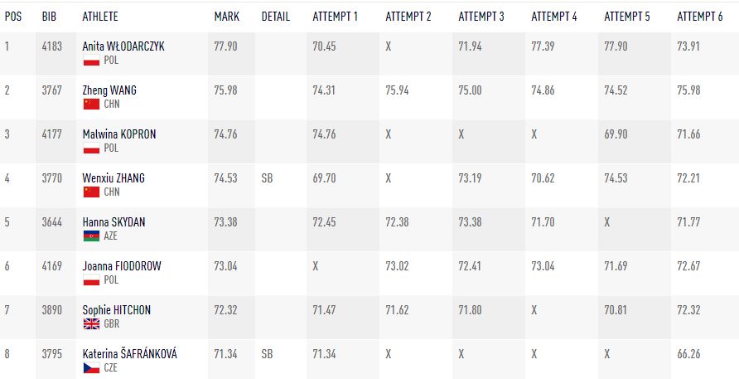Viewport: 739px width, 379px height.
Task: Click the Poland flag under Joanna Fiodorow
Action: (x=91, y=279)
